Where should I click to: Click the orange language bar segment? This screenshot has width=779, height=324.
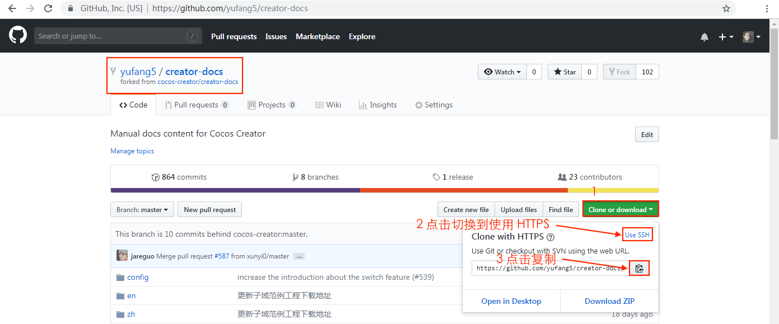pyautogui.click(x=464, y=190)
